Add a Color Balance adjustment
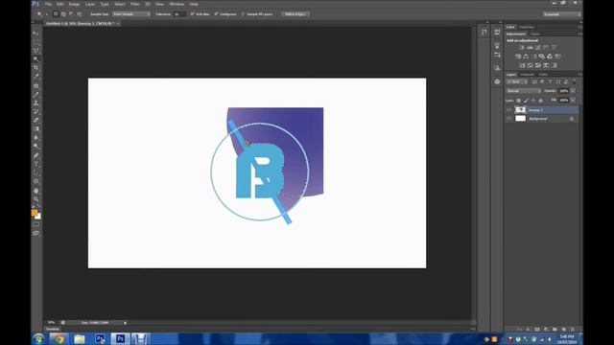 pos(526,57)
